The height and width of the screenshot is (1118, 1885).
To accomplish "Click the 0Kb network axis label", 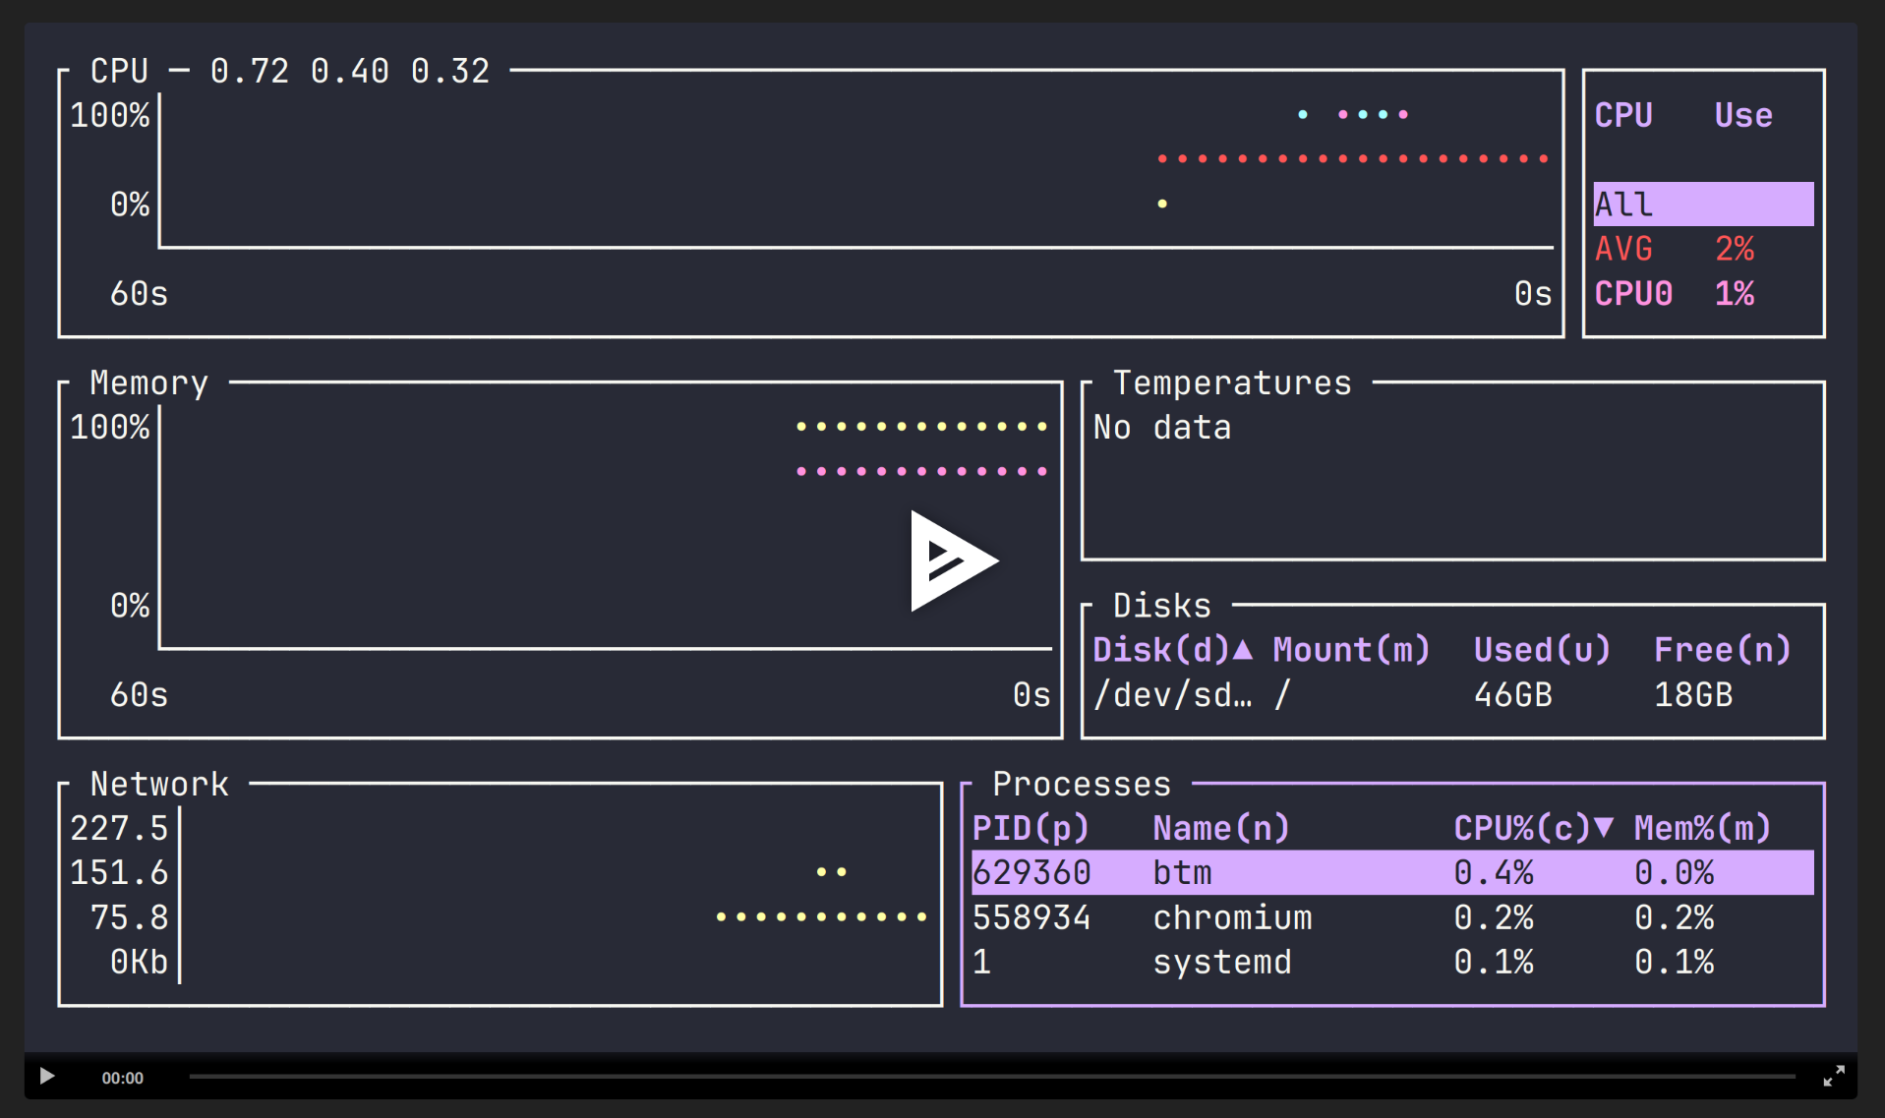I will pos(139,962).
